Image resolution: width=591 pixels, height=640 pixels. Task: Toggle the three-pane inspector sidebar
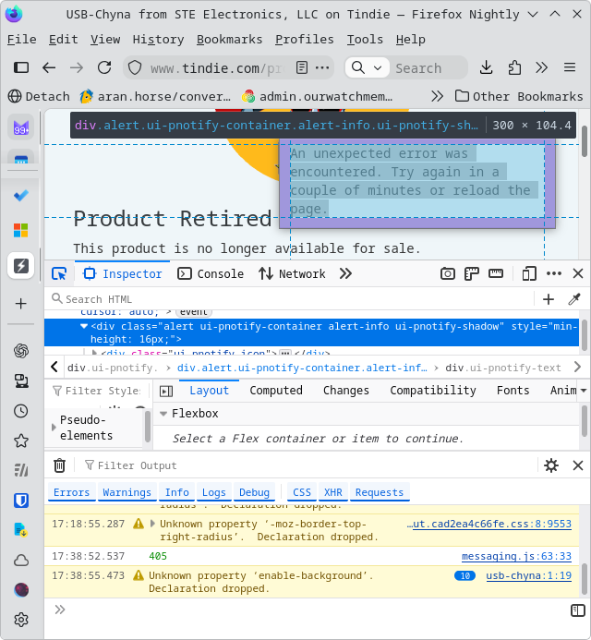pos(166,391)
